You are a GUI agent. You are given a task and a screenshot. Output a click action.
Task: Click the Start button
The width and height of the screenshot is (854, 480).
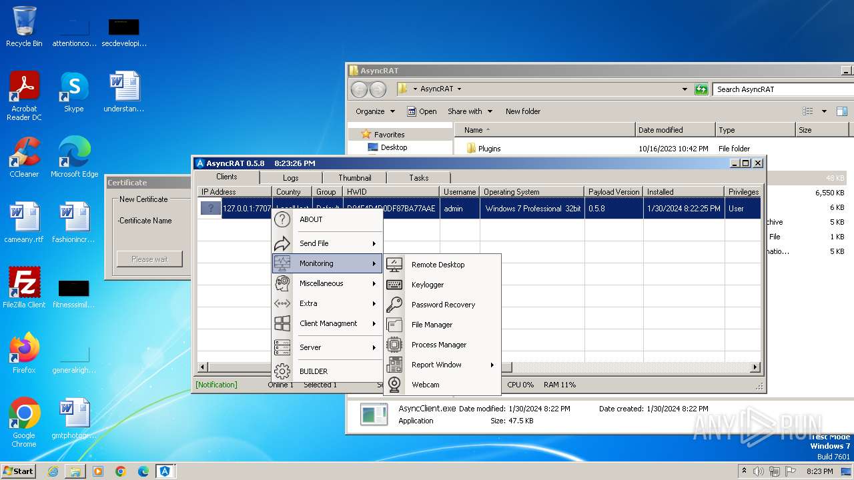click(18, 471)
